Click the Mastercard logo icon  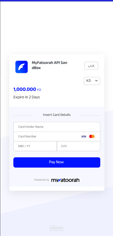[92, 137]
